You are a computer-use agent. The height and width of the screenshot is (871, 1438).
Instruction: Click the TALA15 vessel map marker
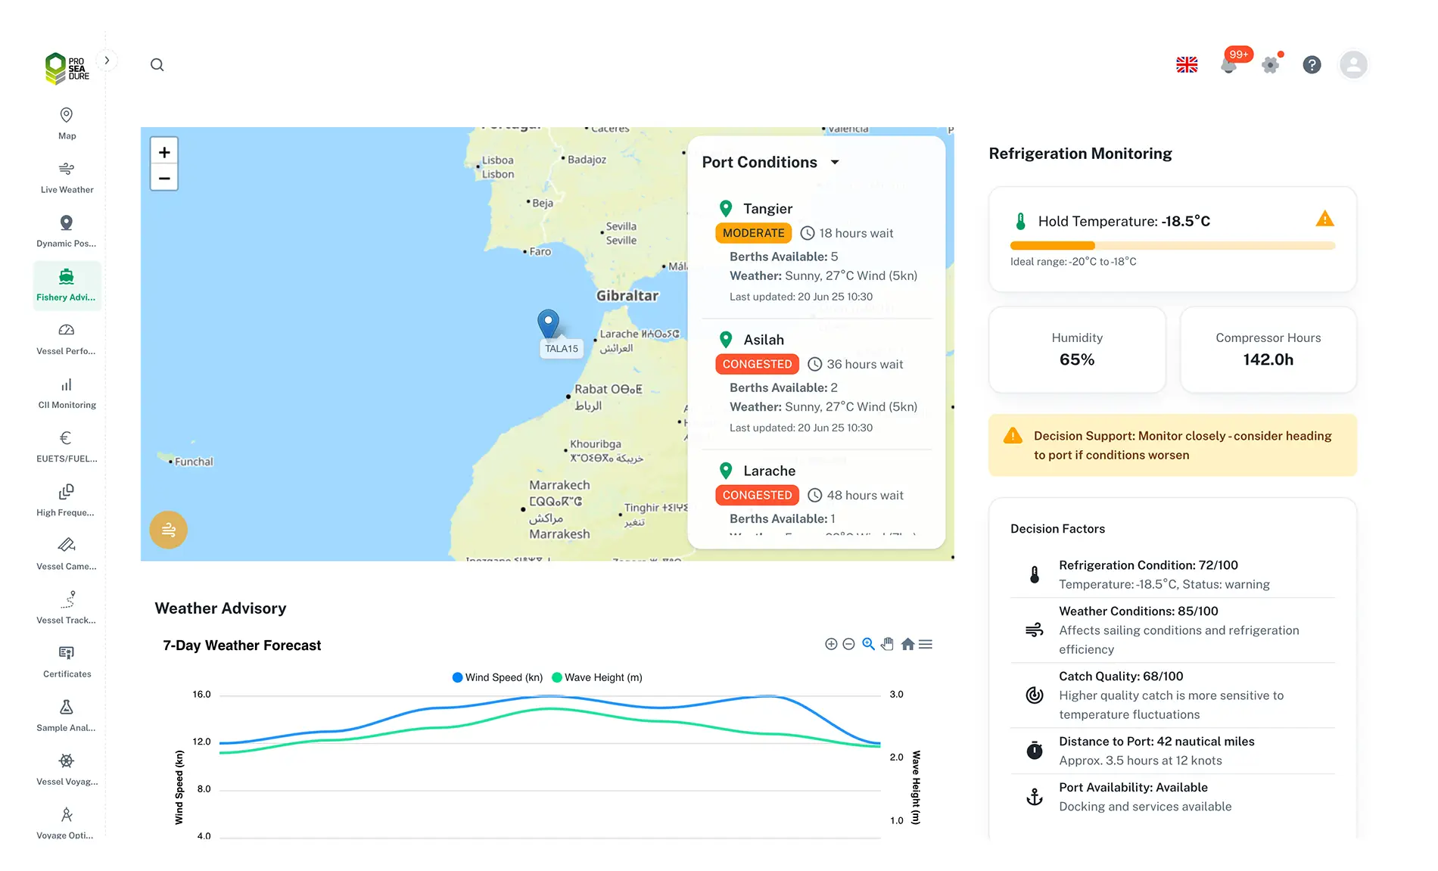[x=548, y=323]
